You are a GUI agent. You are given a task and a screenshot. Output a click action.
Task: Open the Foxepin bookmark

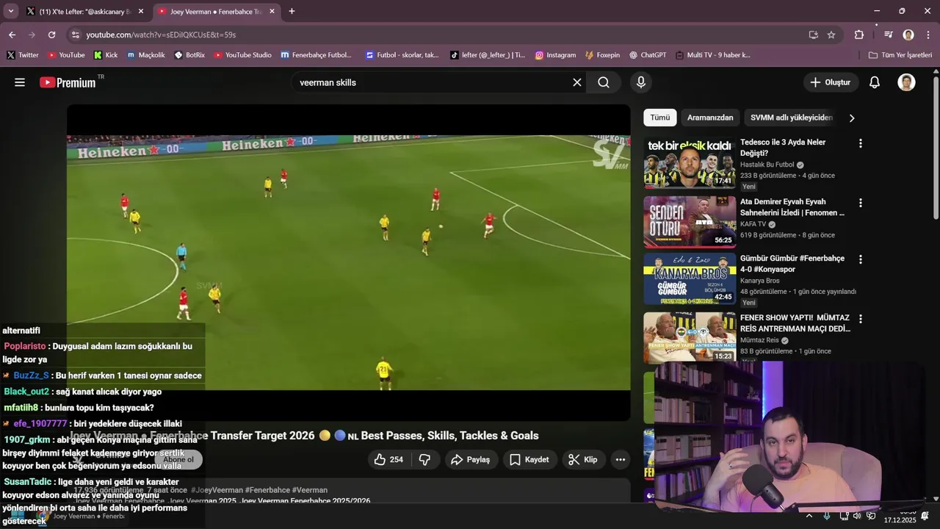coord(602,55)
